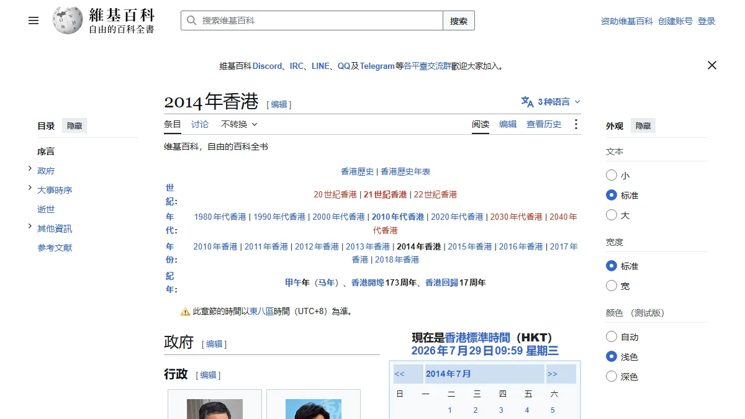Open the Telegram link in banner
This screenshot has width=745, height=419.
(x=377, y=66)
